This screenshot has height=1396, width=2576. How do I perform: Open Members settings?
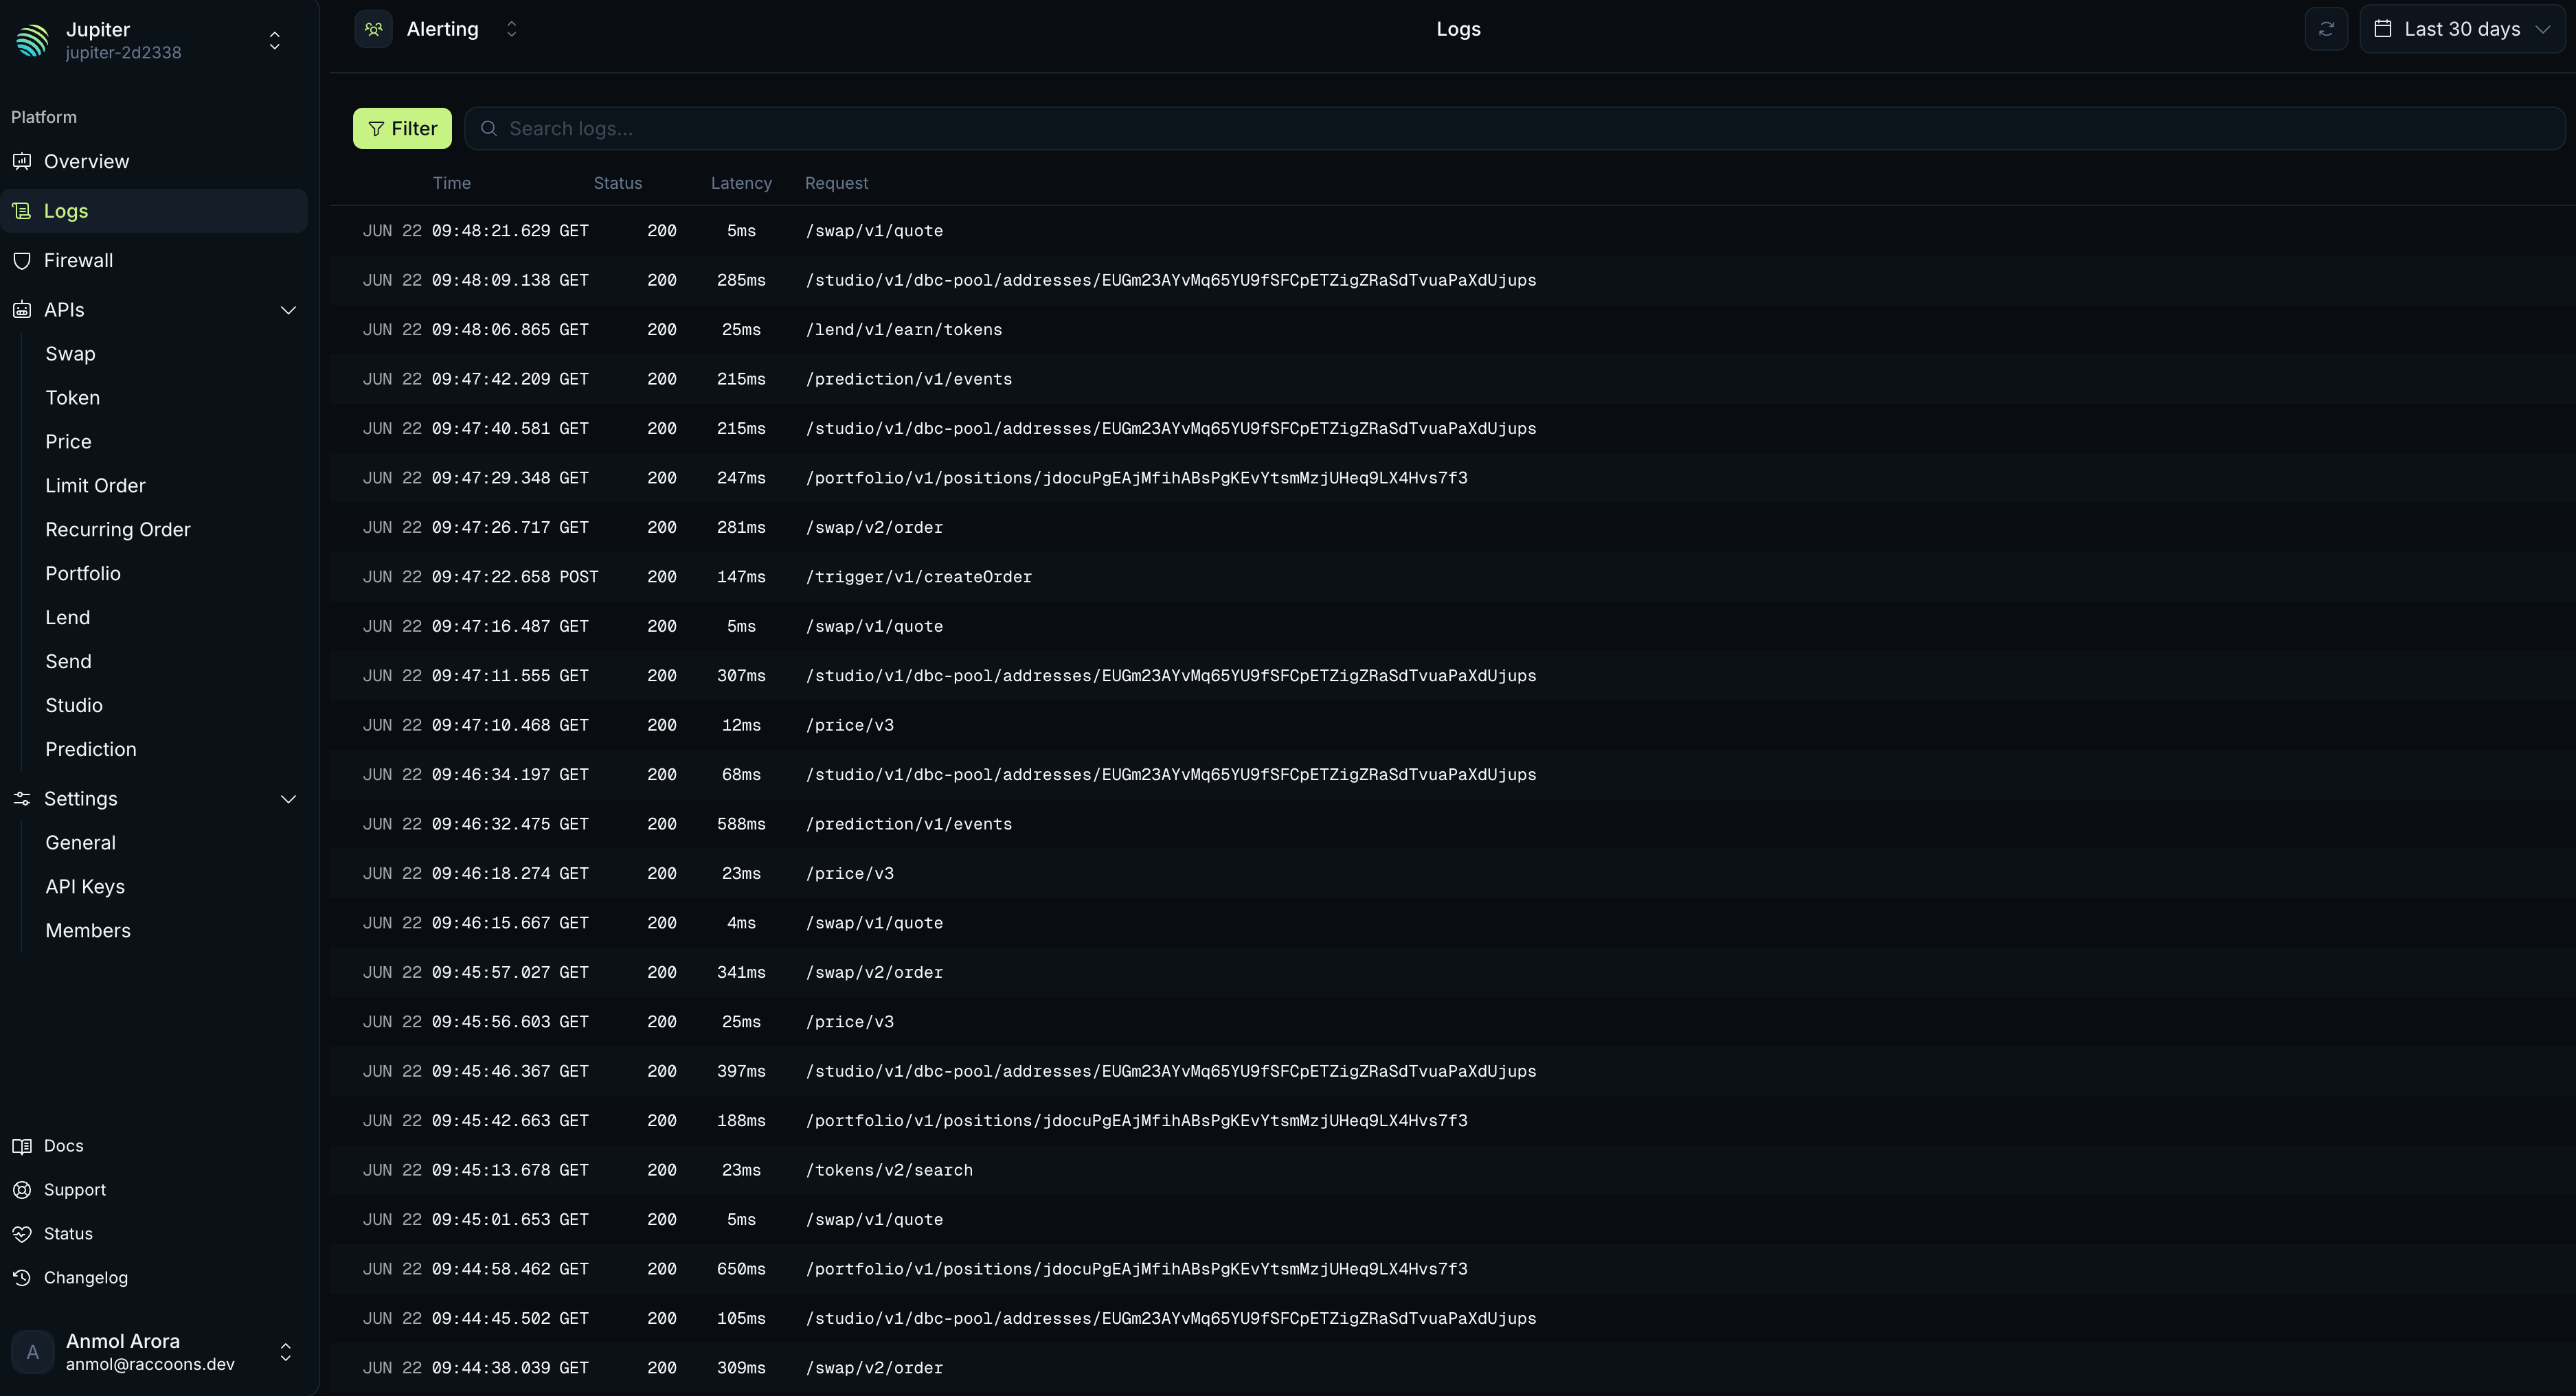pos(87,930)
